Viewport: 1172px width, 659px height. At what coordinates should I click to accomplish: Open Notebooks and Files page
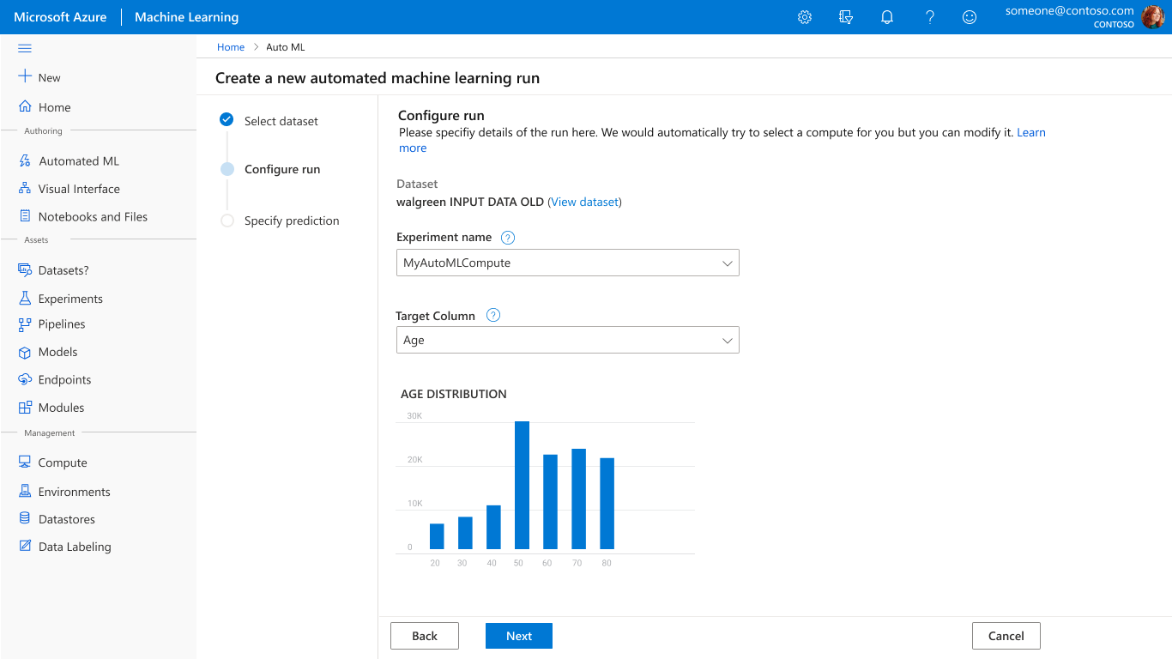coord(93,216)
